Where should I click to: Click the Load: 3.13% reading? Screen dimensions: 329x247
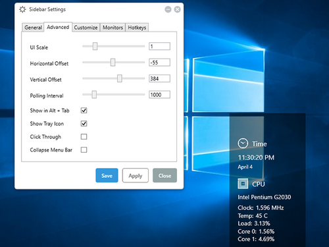[x=254, y=223]
